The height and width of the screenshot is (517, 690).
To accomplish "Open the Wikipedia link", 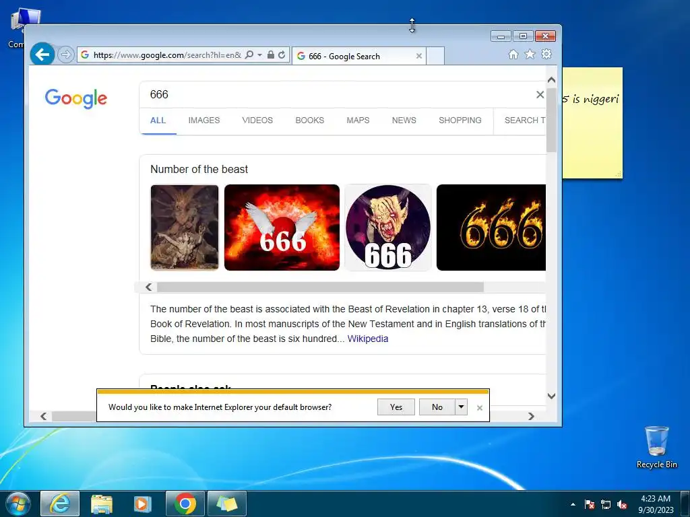I will tap(368, 339).
